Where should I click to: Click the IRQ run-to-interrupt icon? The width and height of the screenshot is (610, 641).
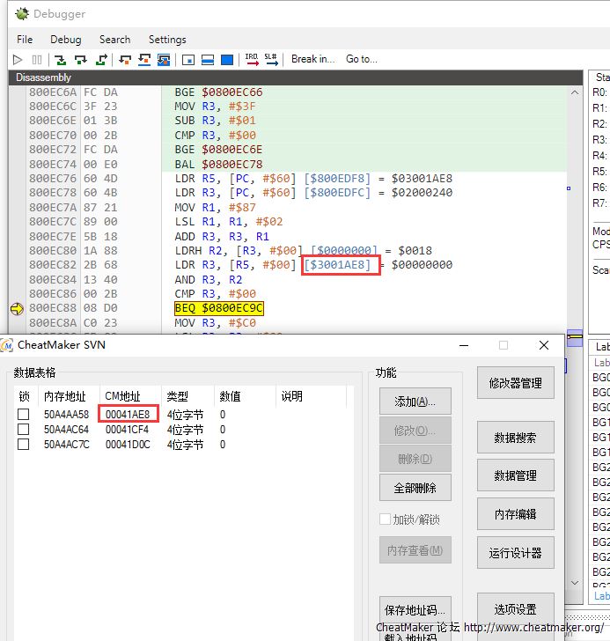pos(252,60)
